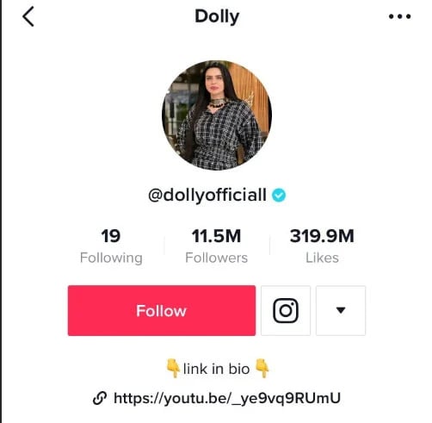Tap the chain link icon beside URL
Image resolution: width=432 pixels, height=423 pixels.
pos(100,398)
